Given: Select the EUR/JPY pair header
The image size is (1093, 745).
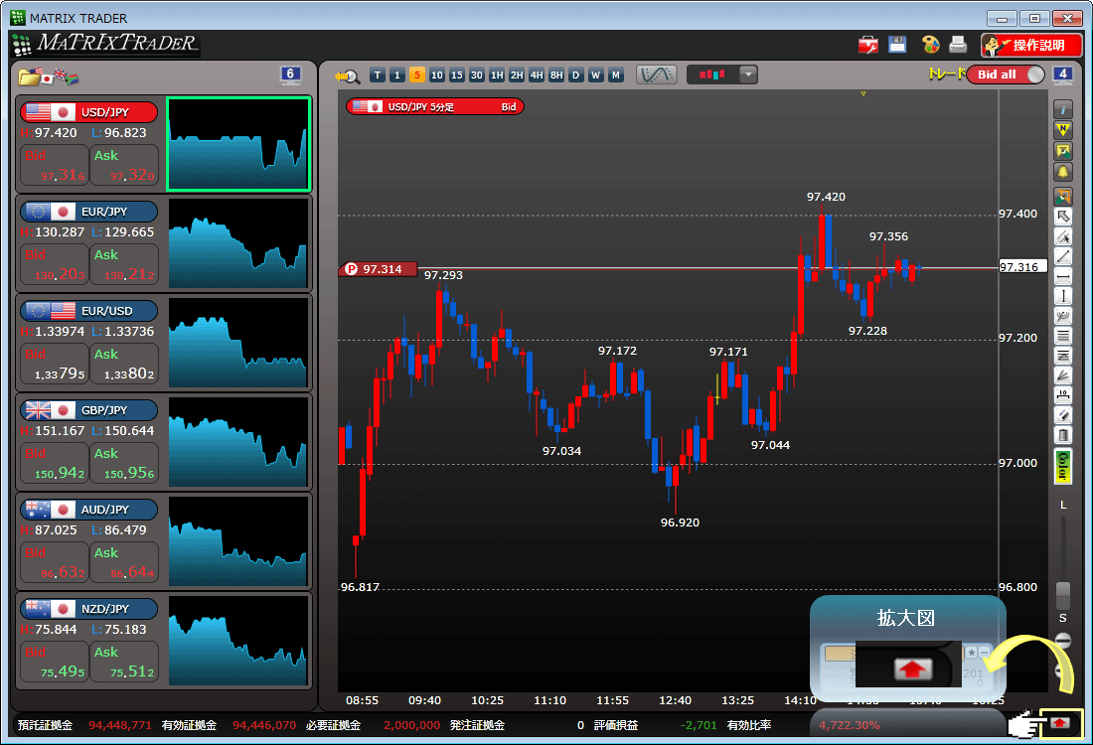Looking at the screenshot, I should pyautogui.click(x=88, y=212).
